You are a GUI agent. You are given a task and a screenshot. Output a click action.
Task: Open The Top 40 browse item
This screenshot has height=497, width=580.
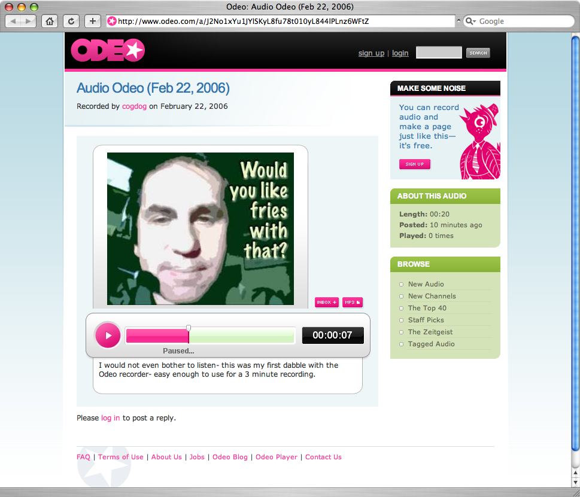click(x=427, y=308)
